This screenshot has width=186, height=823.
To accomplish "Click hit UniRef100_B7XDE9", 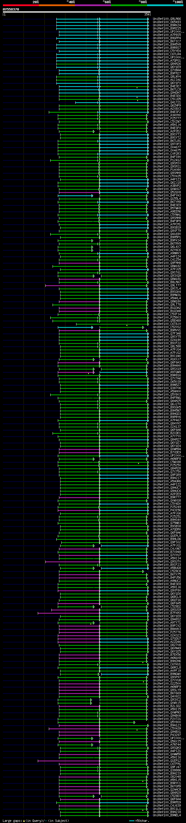I will [x=167, y=453].
